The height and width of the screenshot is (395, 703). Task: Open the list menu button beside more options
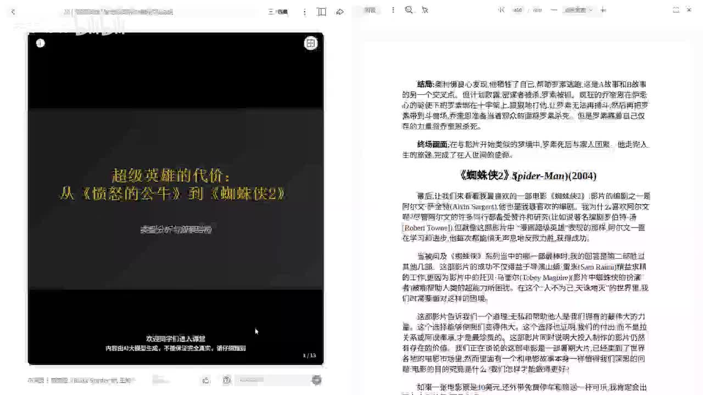278,12
